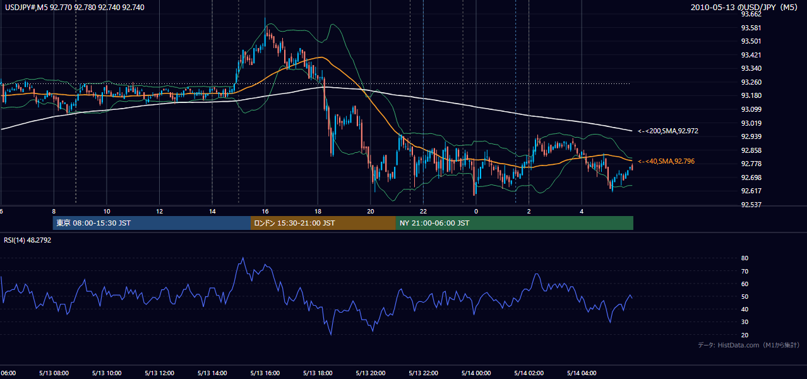Click the 5/13 08:00 date label
Screen dimensions: 807x379
click(x=54, y=373)
